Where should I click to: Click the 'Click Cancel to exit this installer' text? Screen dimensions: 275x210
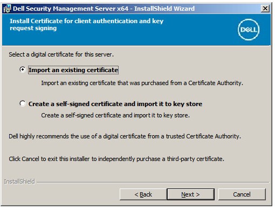pyautogui.click(x=116, y=159)
